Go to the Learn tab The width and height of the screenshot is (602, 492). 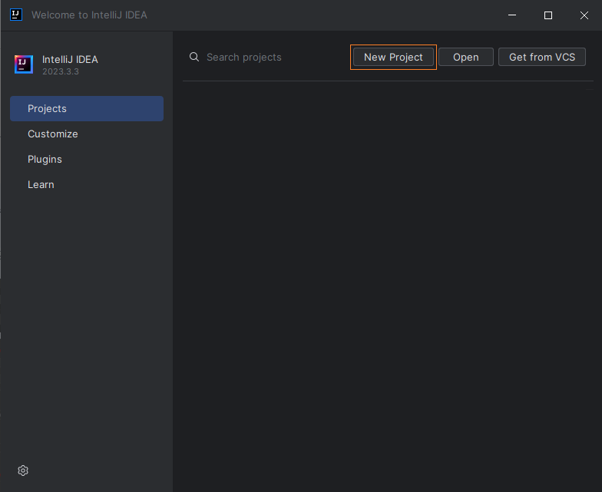tap(87, 184)
